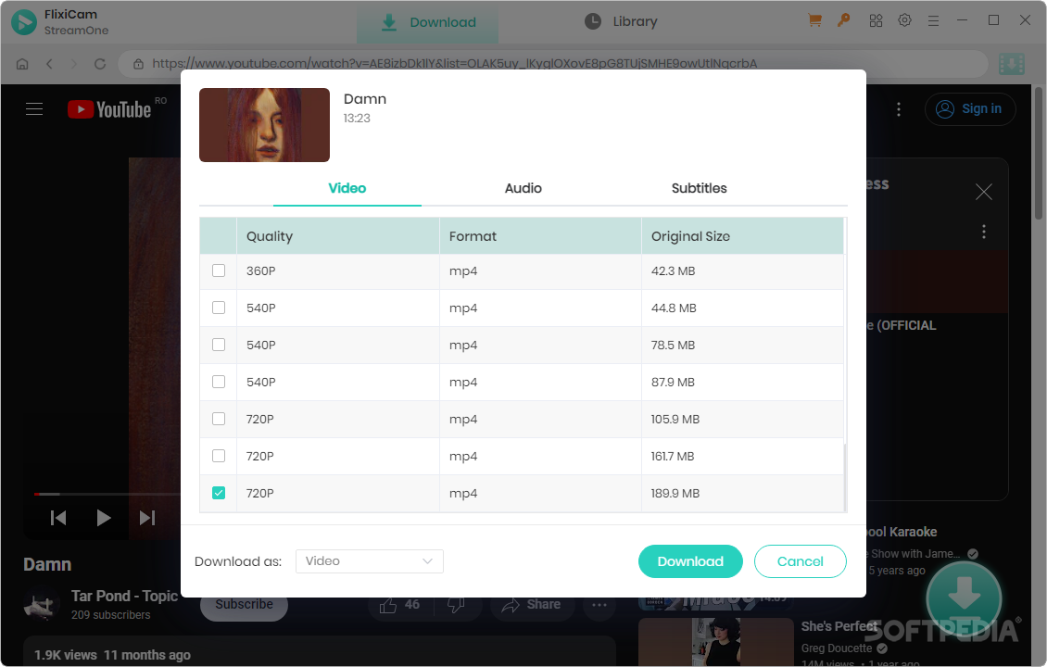Click the green Download button in dialog
Screen dimensions: 1047x667
[x=690, y=561]
